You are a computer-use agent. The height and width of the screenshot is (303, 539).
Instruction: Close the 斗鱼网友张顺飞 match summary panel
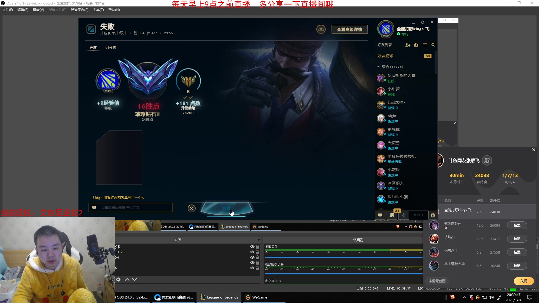(534, 150)
